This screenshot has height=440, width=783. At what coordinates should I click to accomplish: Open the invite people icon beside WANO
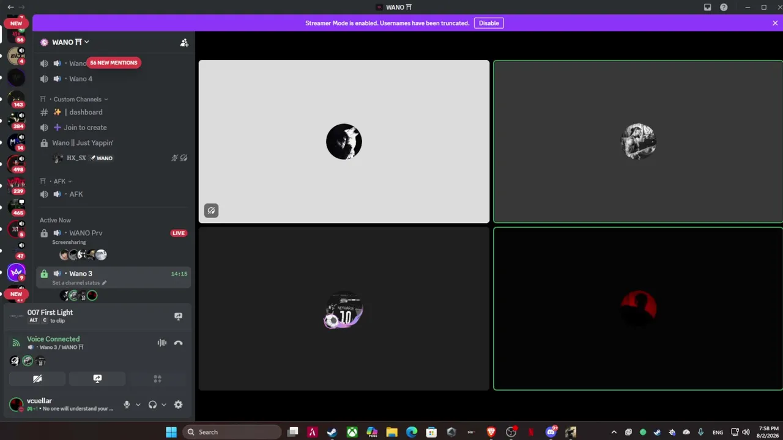coord(184,42)
